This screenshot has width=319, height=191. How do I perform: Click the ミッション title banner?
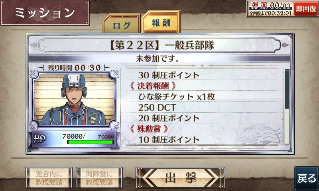click(x=45, y=13)
